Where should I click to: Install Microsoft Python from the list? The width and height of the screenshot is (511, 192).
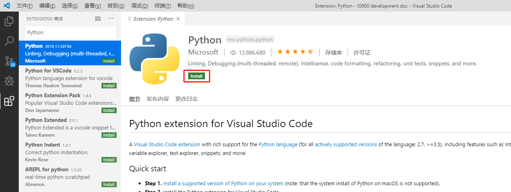tap(109, 61)
